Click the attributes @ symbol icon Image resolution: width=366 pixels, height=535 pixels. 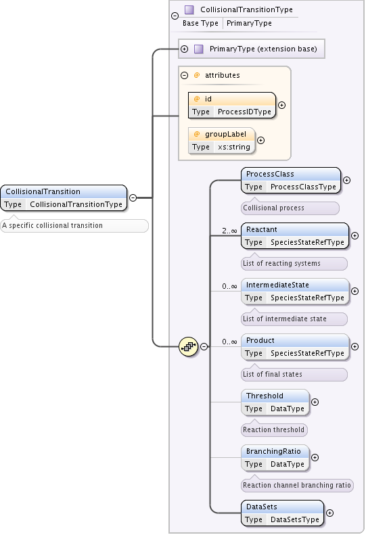pos(197,75)
